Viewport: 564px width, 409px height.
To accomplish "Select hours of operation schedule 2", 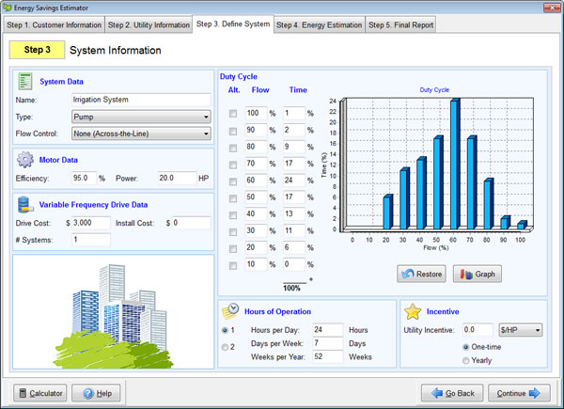I will 224,347.
